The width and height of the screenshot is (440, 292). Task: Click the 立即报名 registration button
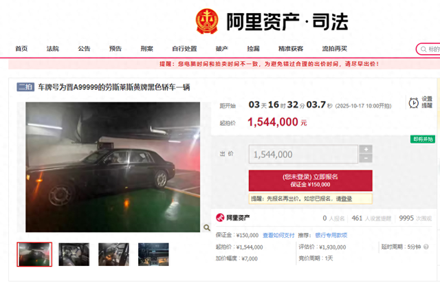point(310,181)
